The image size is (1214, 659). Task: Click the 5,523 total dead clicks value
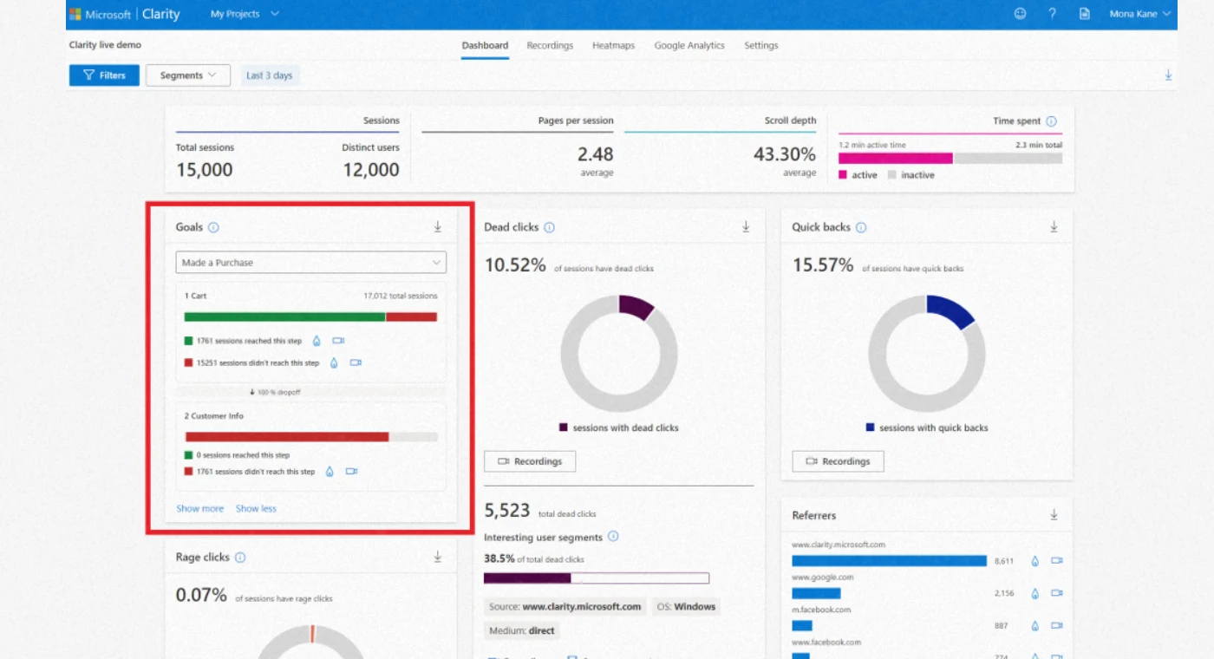coord(507,512)
